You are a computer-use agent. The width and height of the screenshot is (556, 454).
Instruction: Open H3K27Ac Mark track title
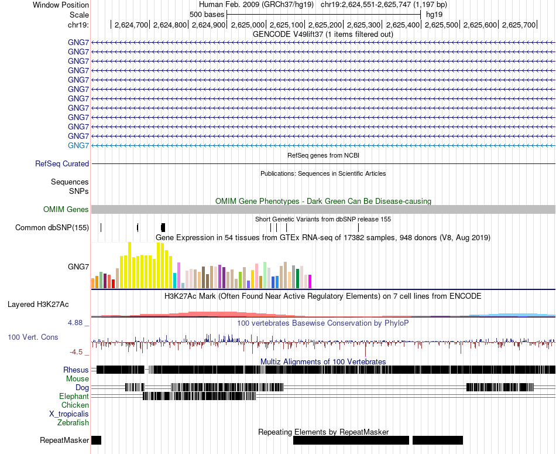(323, 296)
